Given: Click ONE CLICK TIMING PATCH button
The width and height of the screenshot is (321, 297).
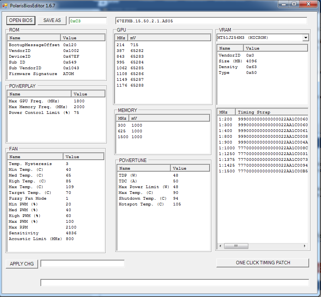Looking at the screenshot, I should pos(263,263).
